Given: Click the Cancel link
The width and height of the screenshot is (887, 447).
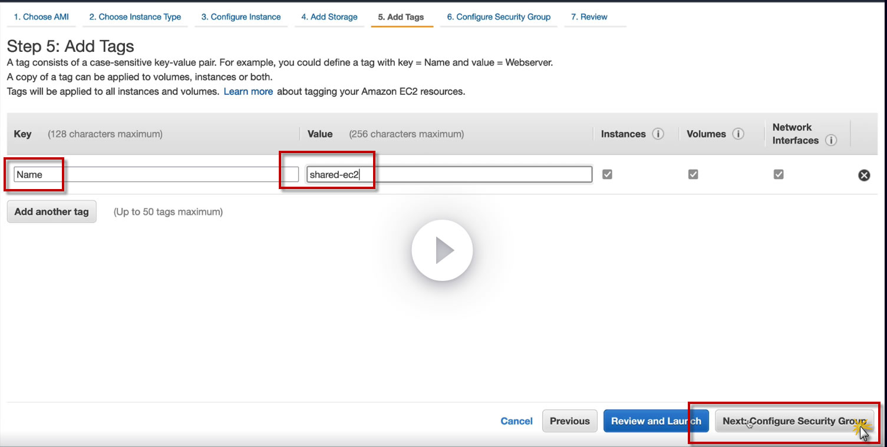Looking at the screenshot, I should click(516, 421).
